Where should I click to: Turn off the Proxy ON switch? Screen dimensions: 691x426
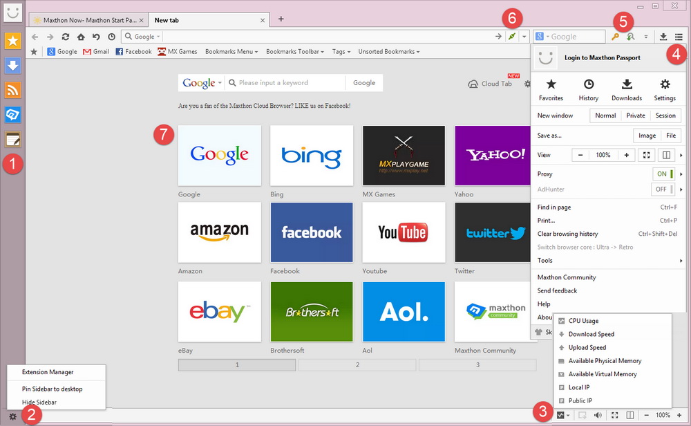click(x=663, y=174)
